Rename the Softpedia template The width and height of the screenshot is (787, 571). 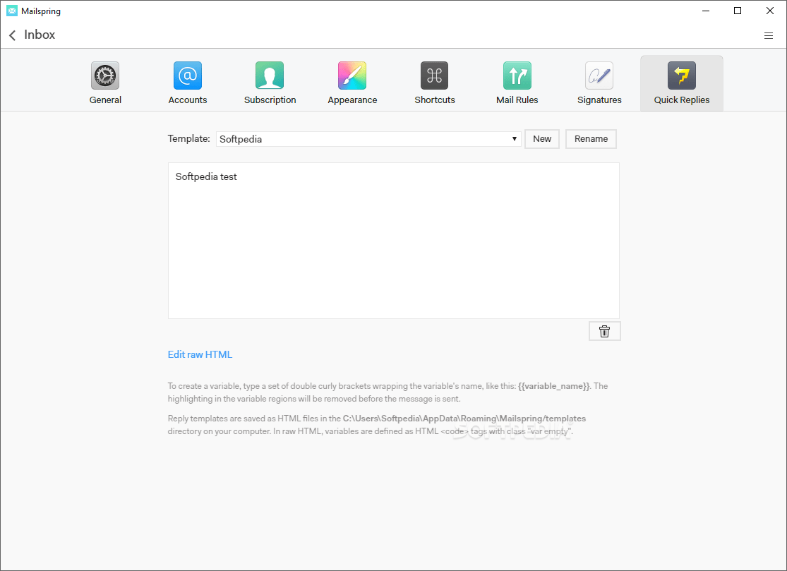click(591, 139)
